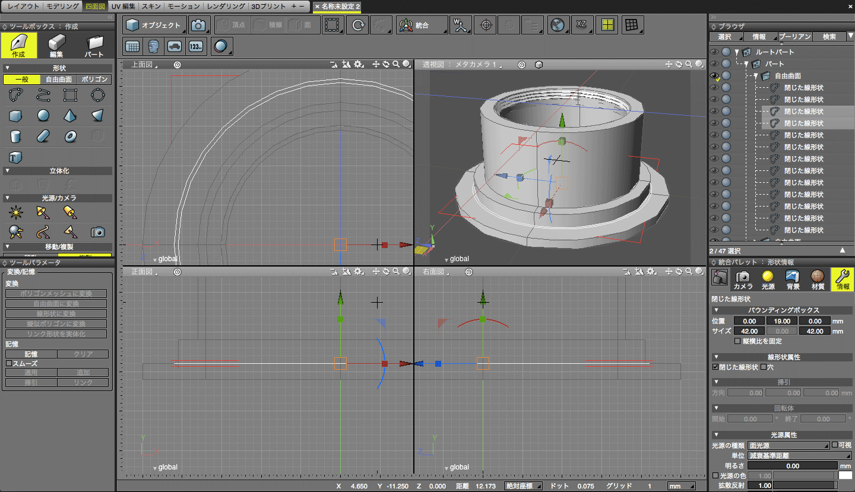
Task: Click the camera icon in the top toolbar
Action: point(199,25)
